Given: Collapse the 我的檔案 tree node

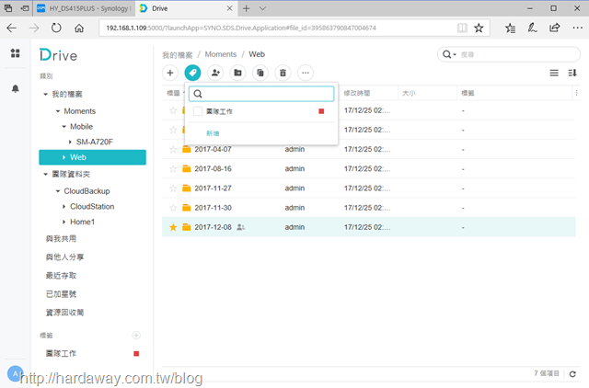Looking at the screenshot, I should (x=45, y=94).
